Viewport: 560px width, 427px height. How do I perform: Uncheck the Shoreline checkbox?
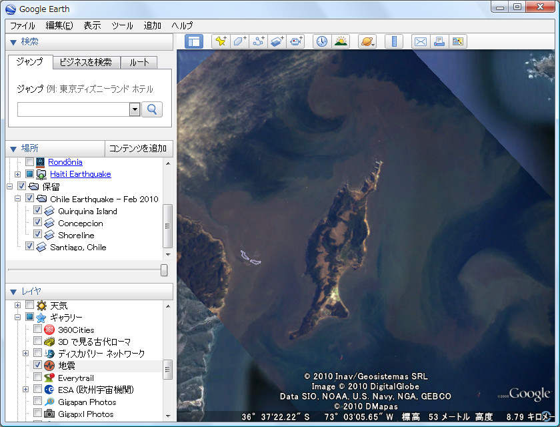click(x=37, y=234)
